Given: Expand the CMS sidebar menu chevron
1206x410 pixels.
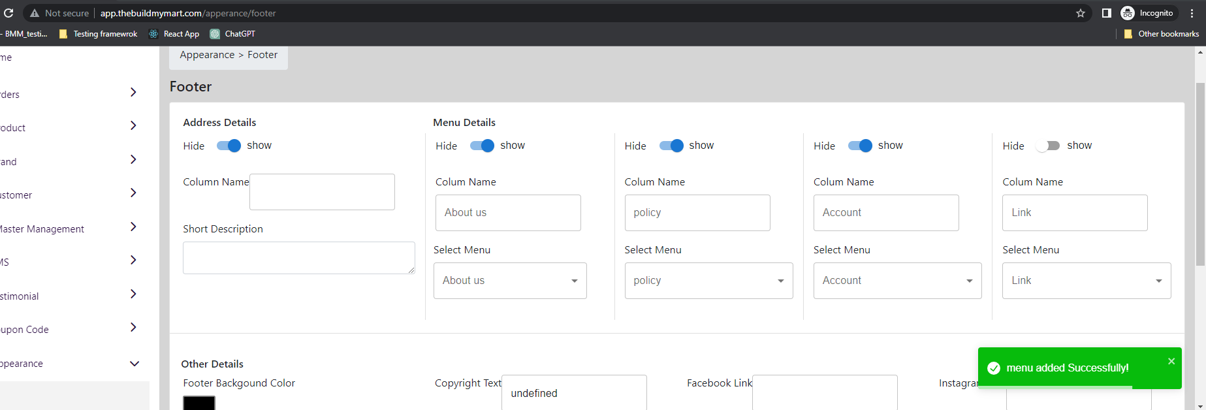Looking at the screenshot, I should coord(133,260).
